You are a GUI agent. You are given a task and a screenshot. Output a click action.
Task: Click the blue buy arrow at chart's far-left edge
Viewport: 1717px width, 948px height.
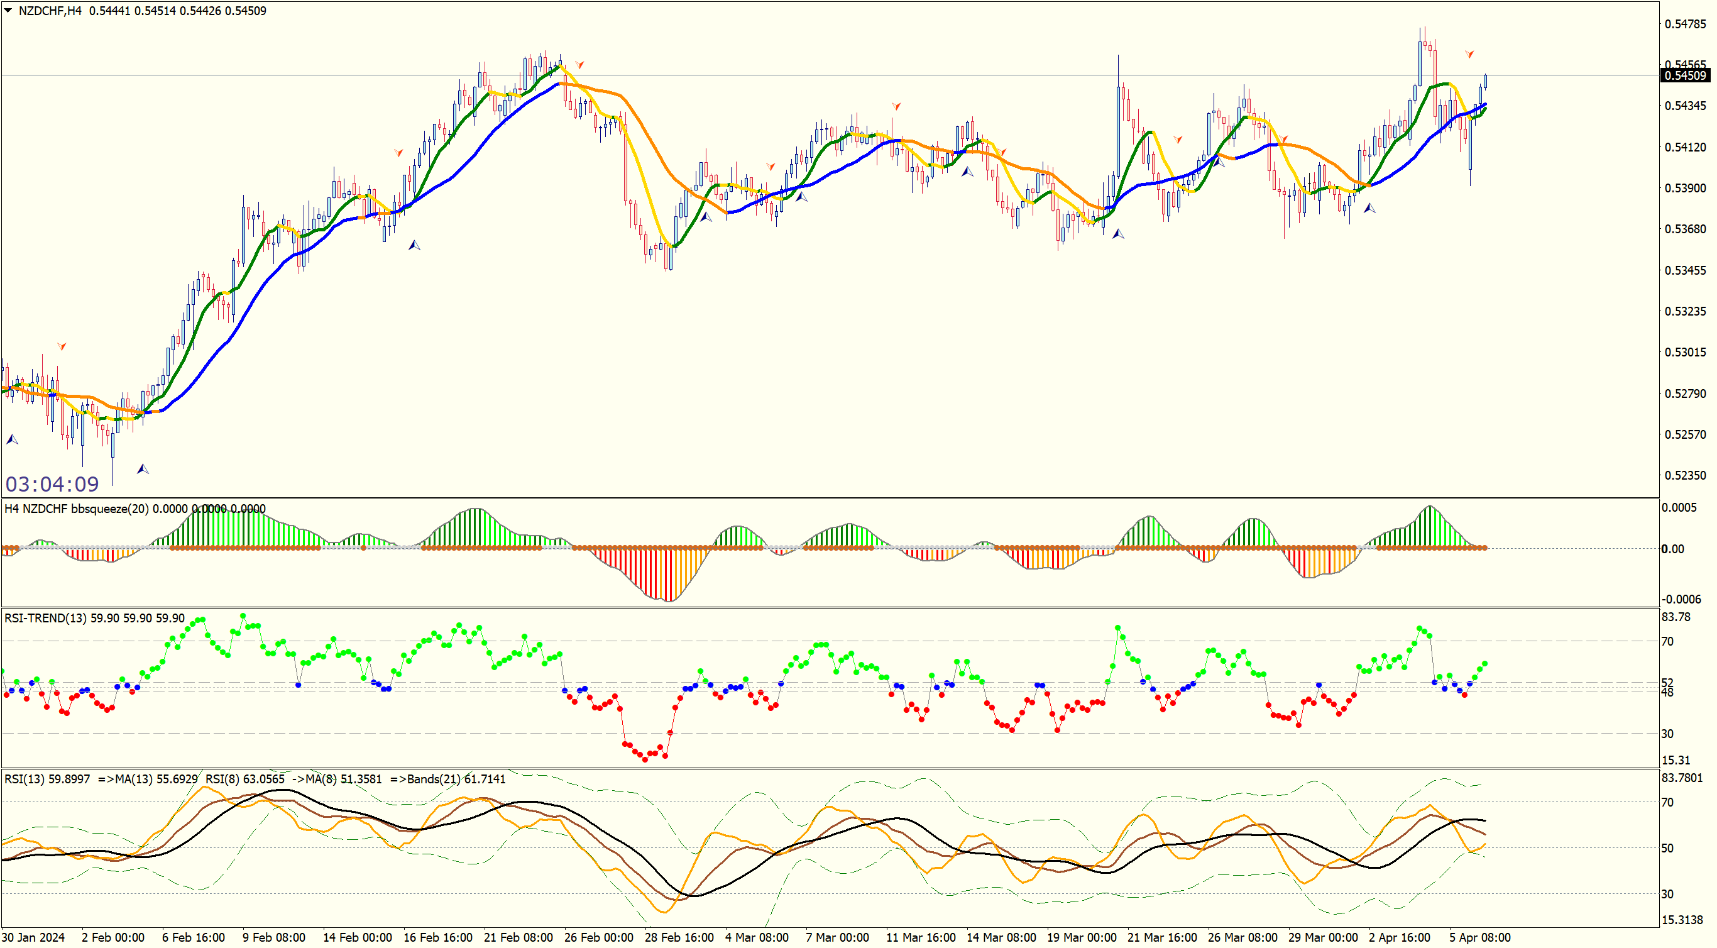[x=12, y=439]
